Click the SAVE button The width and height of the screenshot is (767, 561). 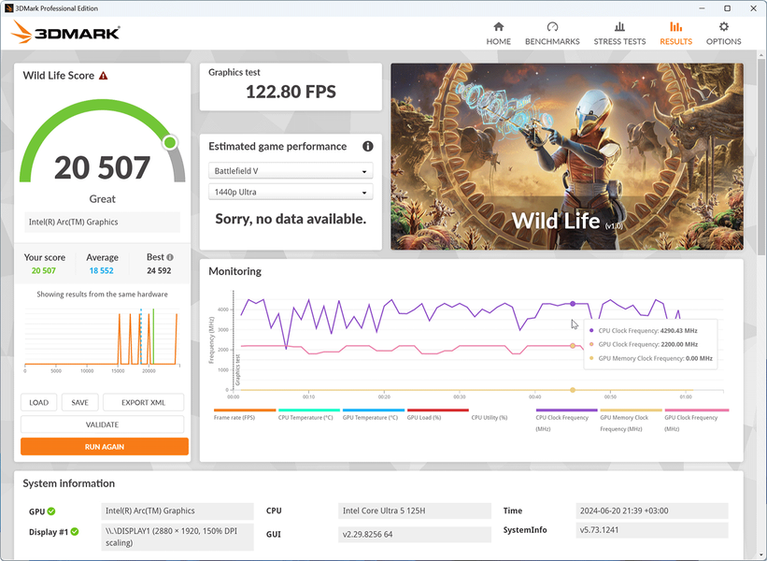79,402
